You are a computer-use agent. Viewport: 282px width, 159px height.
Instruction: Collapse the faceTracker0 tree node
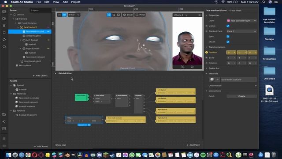click(18, 27)
